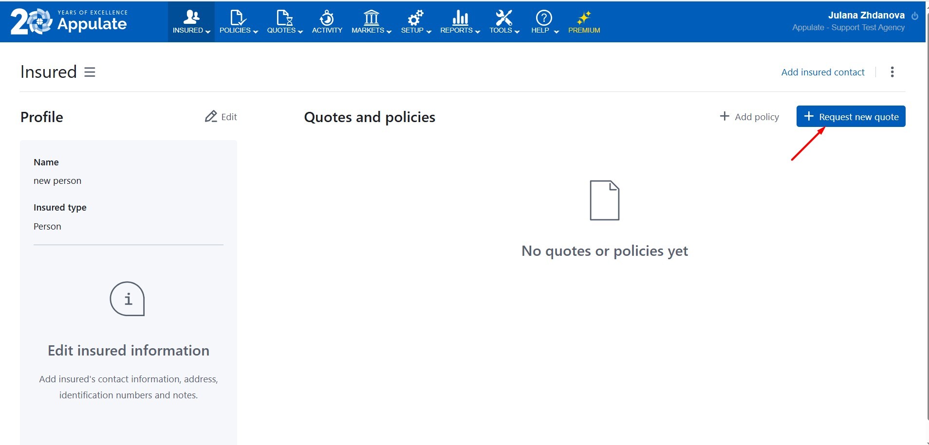Click Request new quote button
This screenshot has width=929, height=445.
point(851,117)
